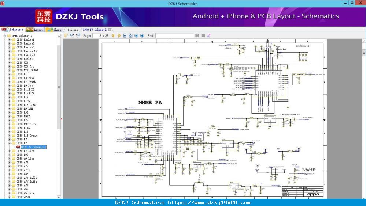Click the OPPO R11S folder icon
The image size is (366, 206).
(14, 128)
